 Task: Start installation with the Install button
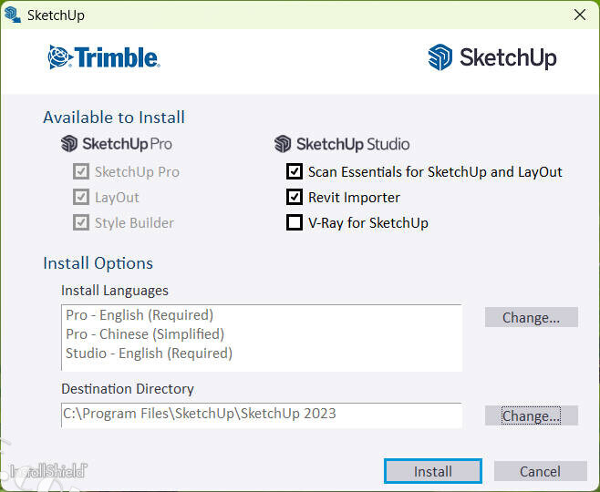pyautogui.click(x=432, y=471)
